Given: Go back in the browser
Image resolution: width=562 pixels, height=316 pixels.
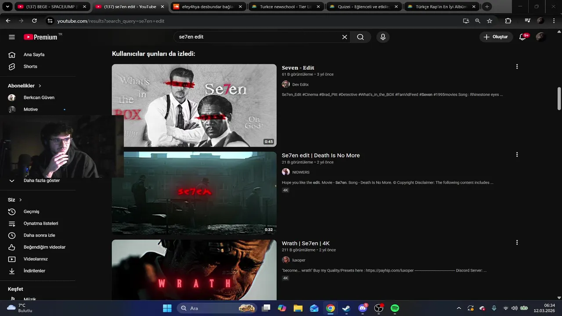Looking at the screenshot, I should click(8, 21).
